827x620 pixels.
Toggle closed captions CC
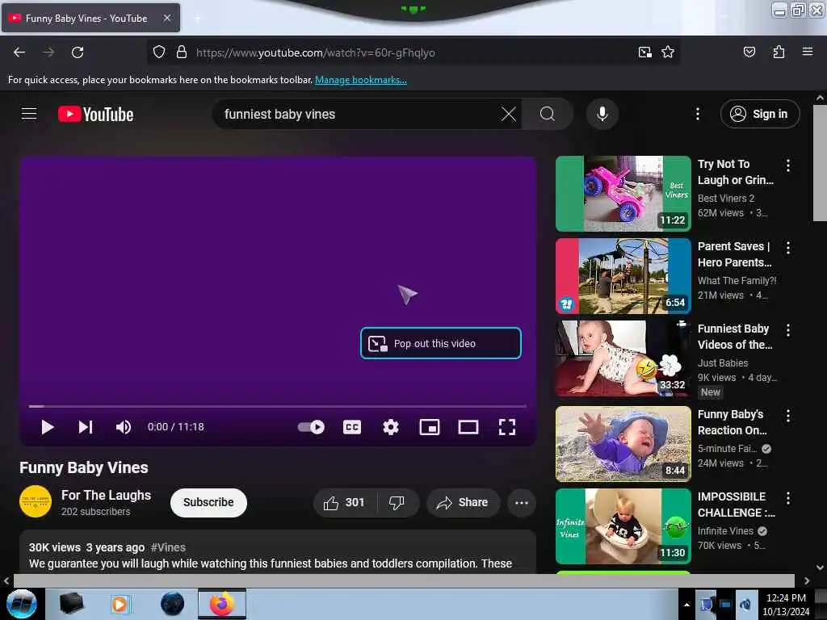352,427
